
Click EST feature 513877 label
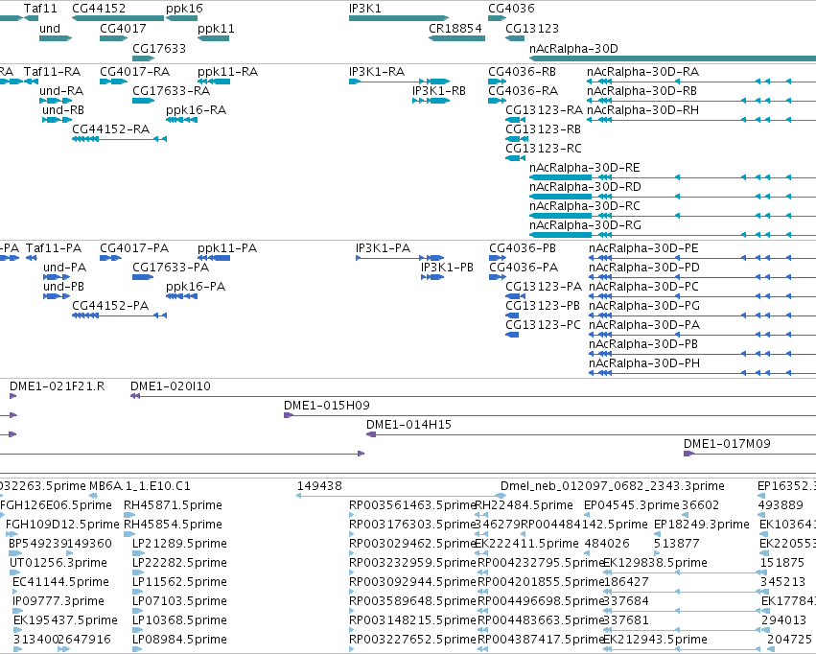677,543
